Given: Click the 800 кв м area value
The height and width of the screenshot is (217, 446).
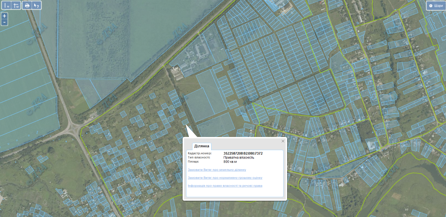Looking at the screenshot, I should 230,162.
